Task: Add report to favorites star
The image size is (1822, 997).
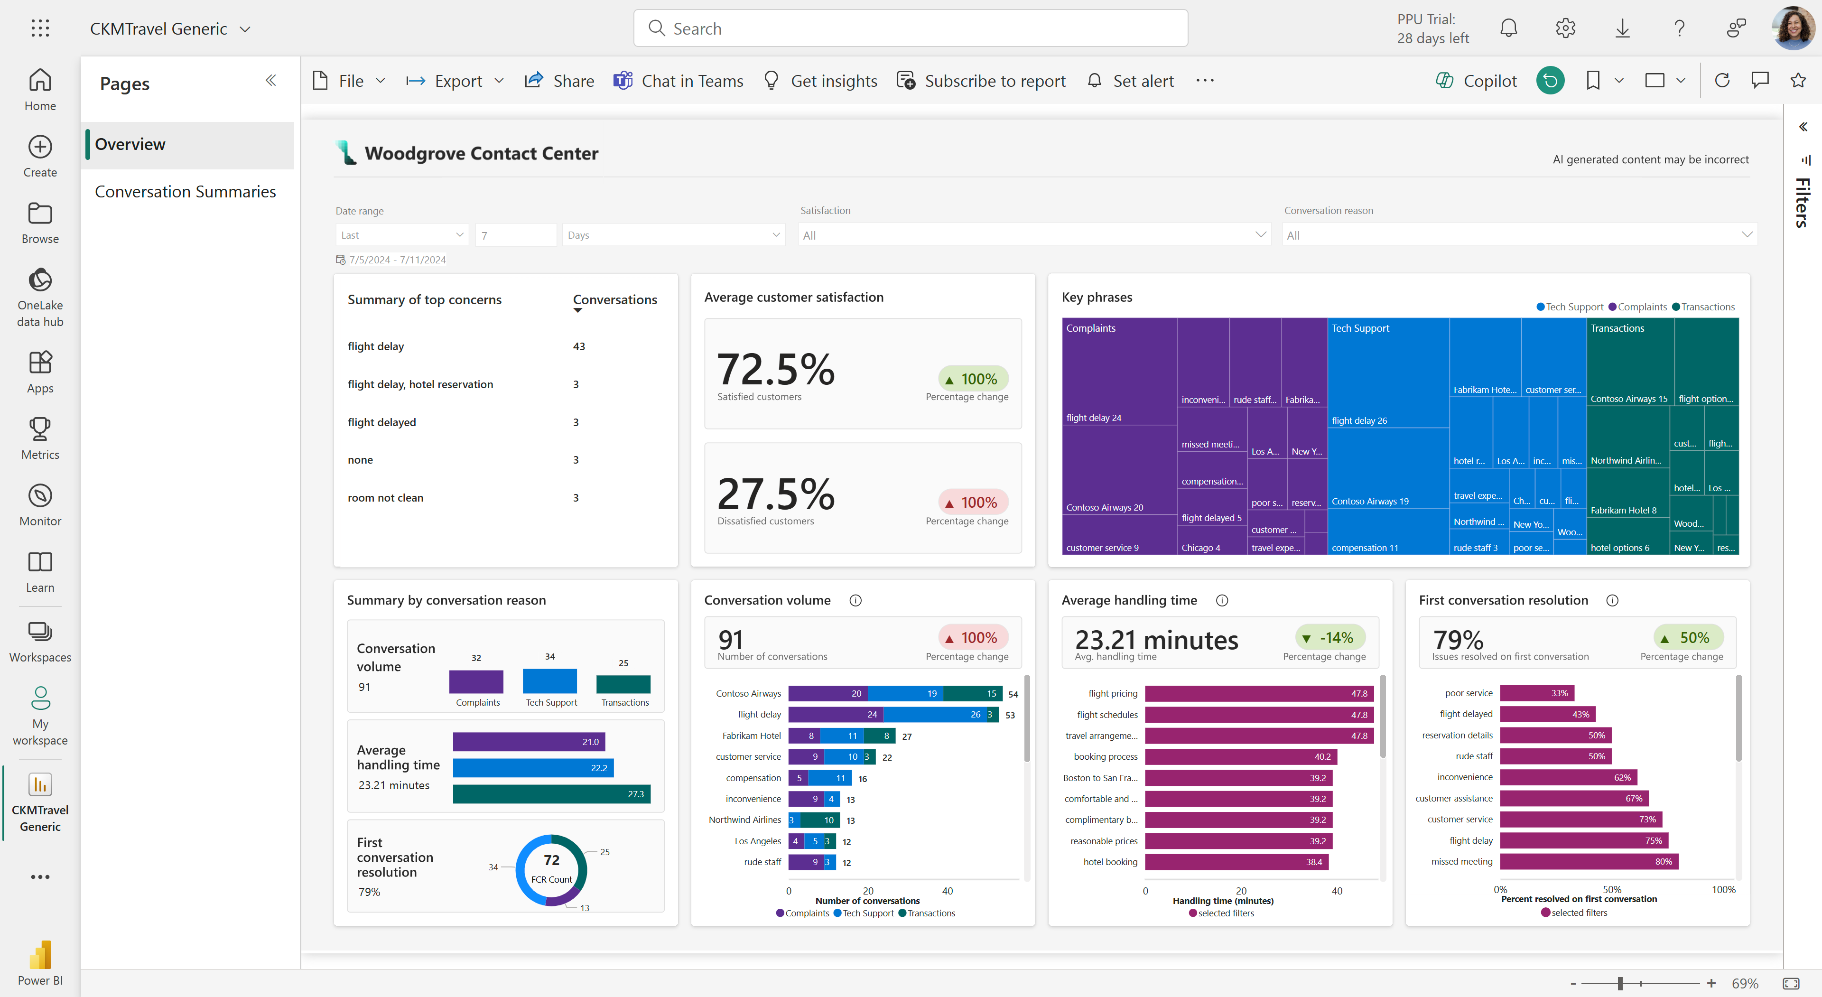Action: [x=1798, y=81]
